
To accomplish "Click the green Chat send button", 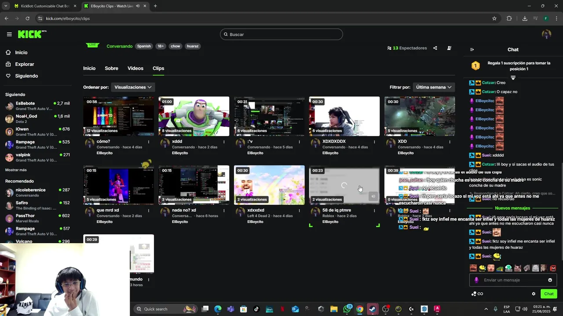I will tap(549, 294).
